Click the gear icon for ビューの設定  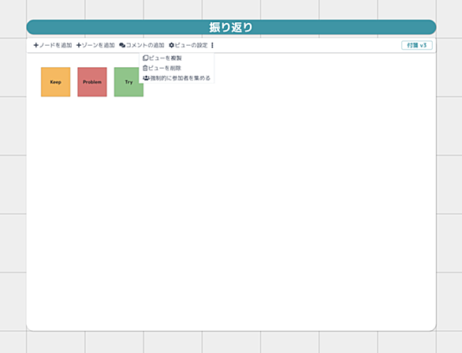172,45
